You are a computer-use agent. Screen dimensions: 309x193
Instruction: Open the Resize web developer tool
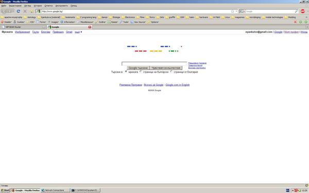coord(113,22)
